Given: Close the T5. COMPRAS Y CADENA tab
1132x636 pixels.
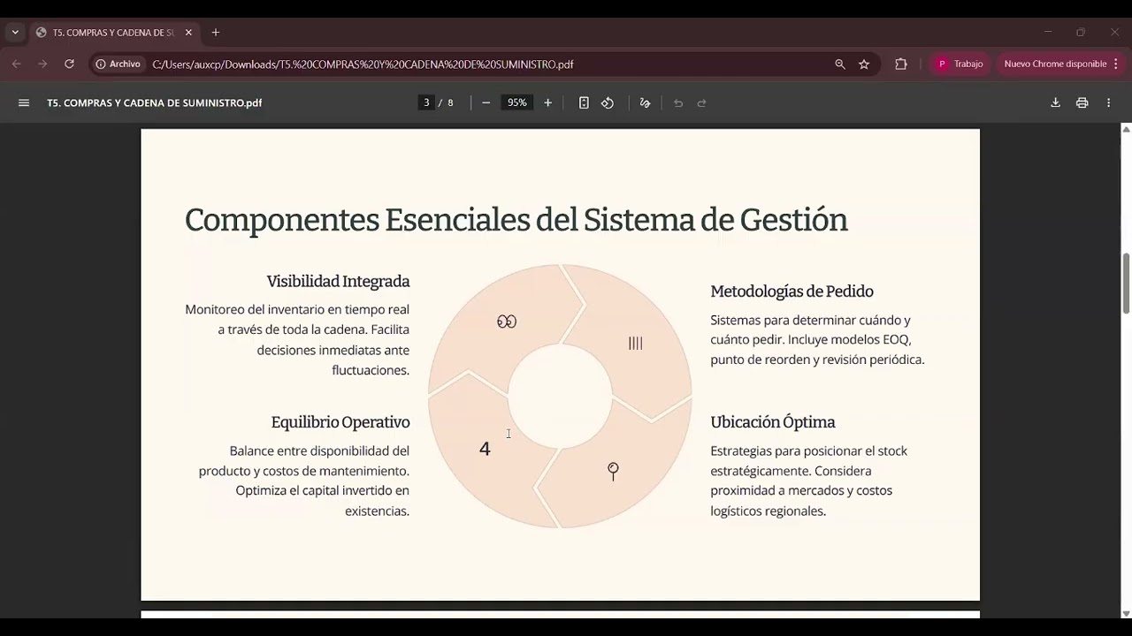Looking at the screenshot, I should click(x=188, y=33).
